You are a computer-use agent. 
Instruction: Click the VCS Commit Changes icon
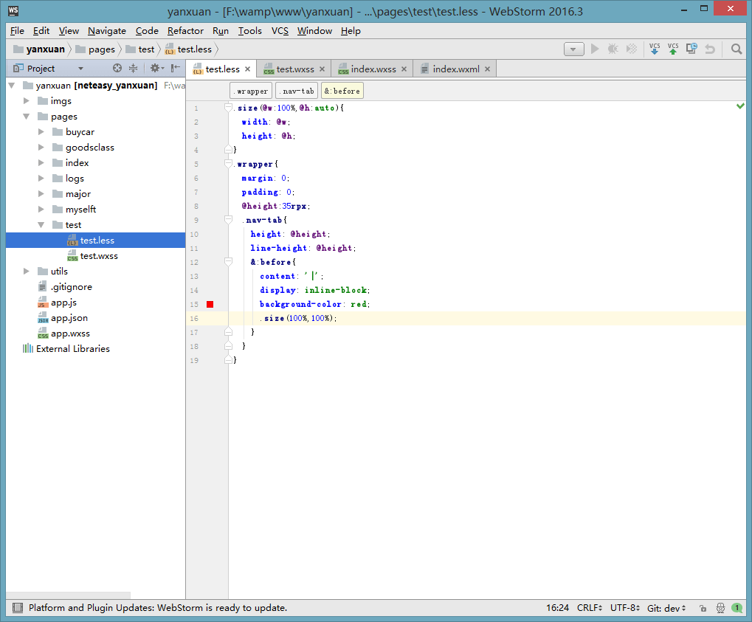(x=673, y=49)
